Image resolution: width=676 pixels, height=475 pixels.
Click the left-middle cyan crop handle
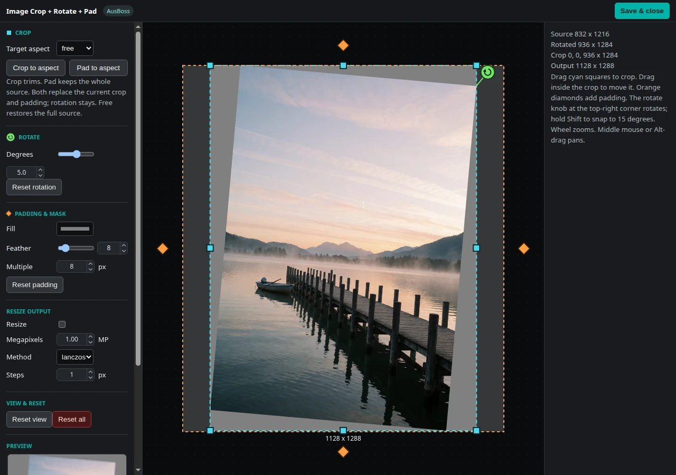(x=210, y=248)
